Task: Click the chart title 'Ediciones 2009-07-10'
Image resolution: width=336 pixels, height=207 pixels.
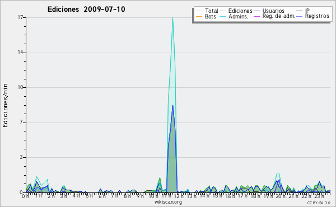Action: [86, 10]
